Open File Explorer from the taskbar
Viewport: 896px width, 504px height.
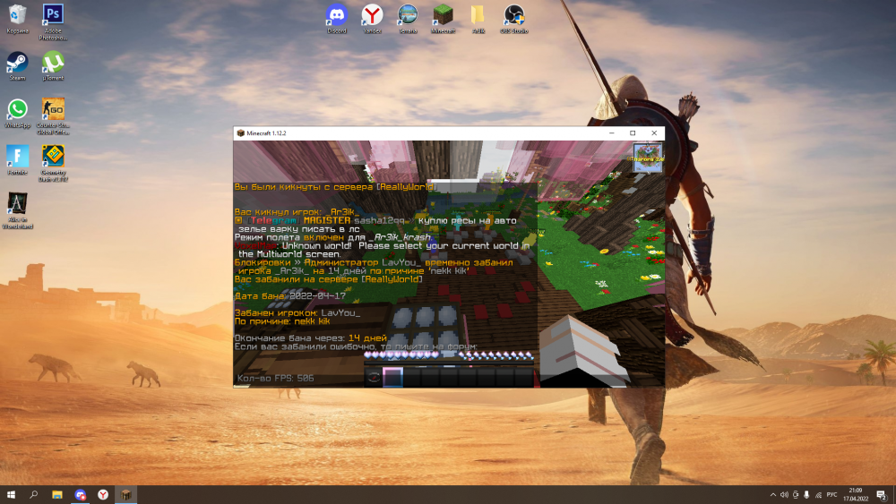click(57, 495)
